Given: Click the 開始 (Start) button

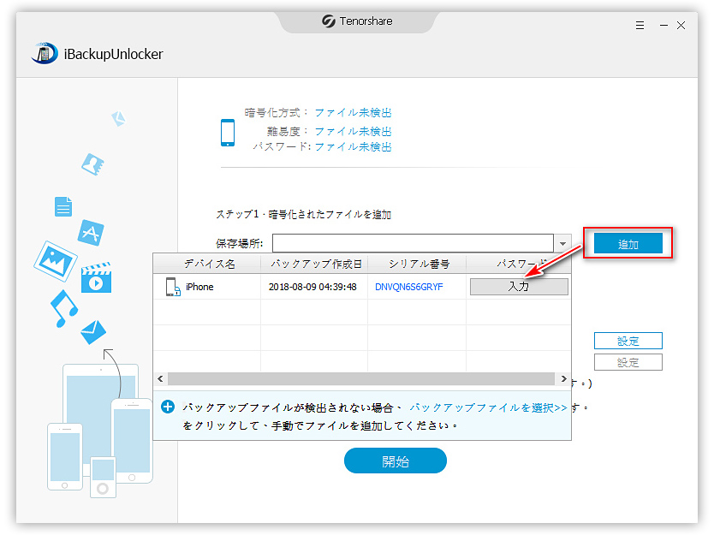Looking at the screenshot, I should [x=396, y=461].
